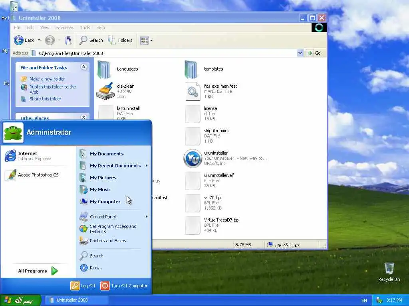Open Search from Explorer toolbar
The height and width of the screenshot is (306, 409).
click(91, 40)
